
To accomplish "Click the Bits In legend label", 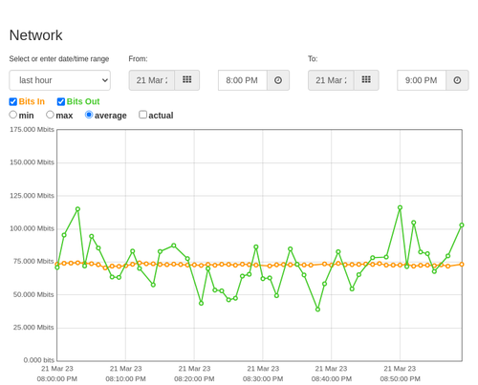I will [x=32, y=101].
